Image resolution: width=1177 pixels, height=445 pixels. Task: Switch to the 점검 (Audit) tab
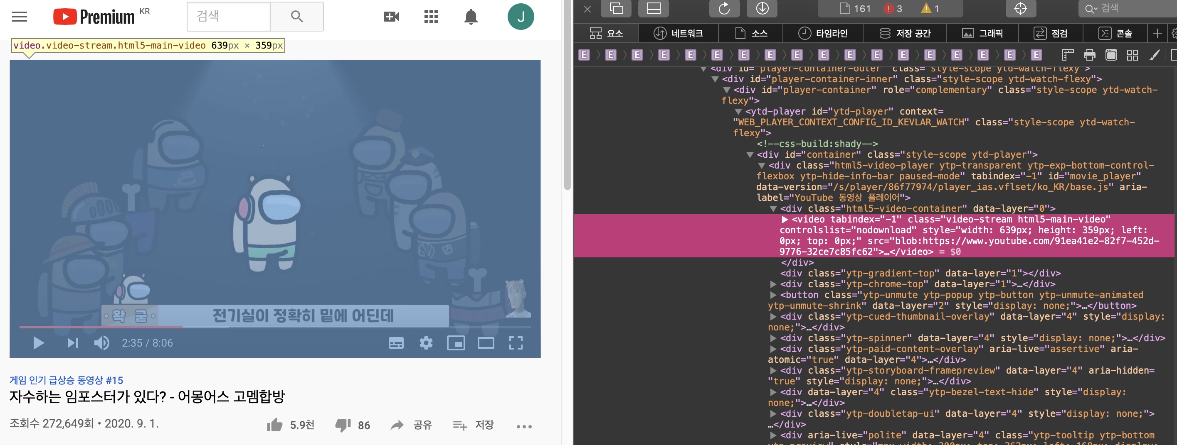click(1051, 33)
